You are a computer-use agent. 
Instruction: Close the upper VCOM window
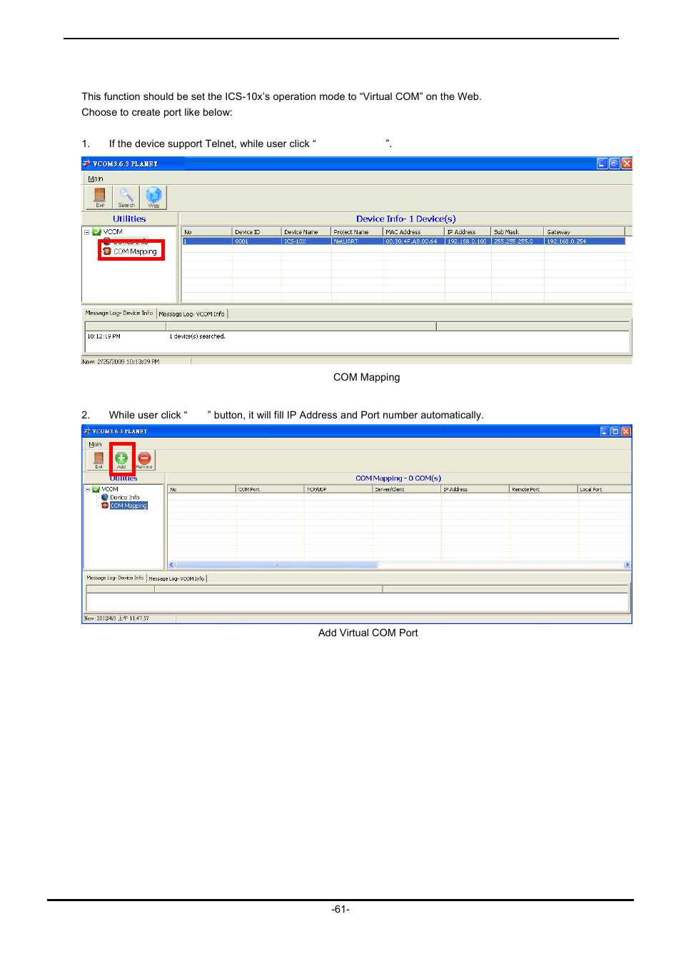pyautogui.click(x=627, y=164)
